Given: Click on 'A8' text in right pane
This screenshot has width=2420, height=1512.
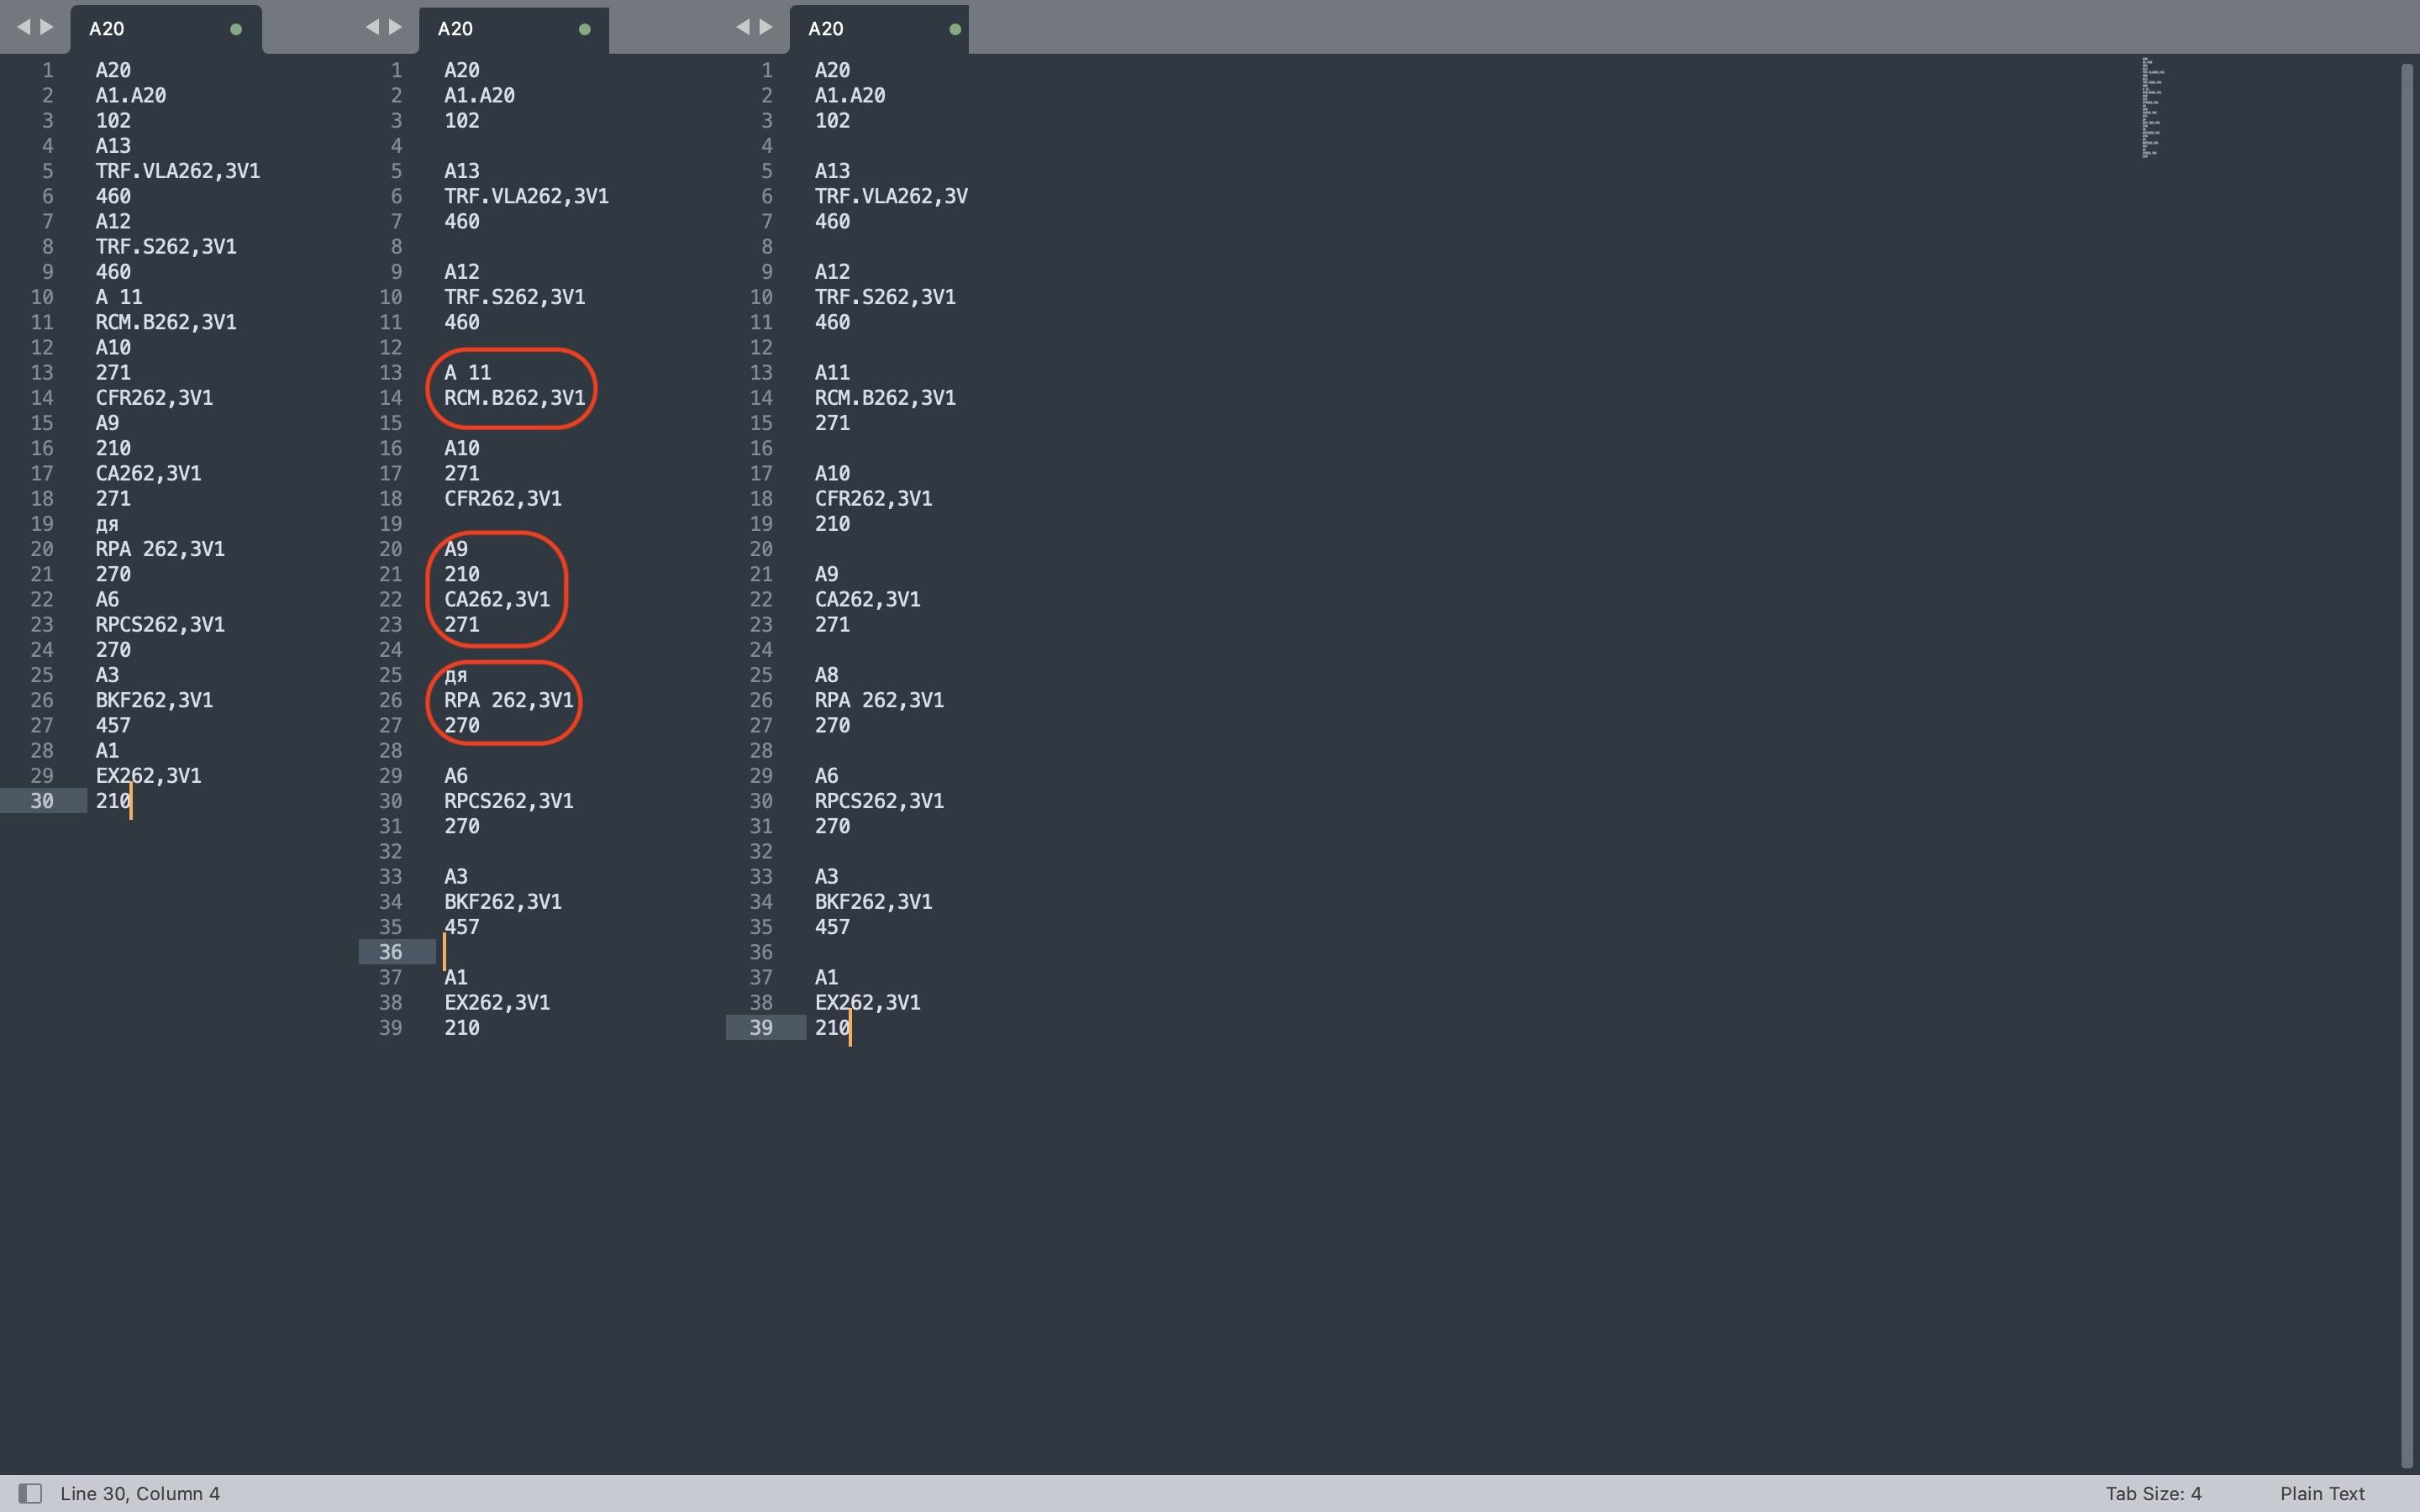Looking at the screenshot, I should pyautogui.click(x=826, y=675).
